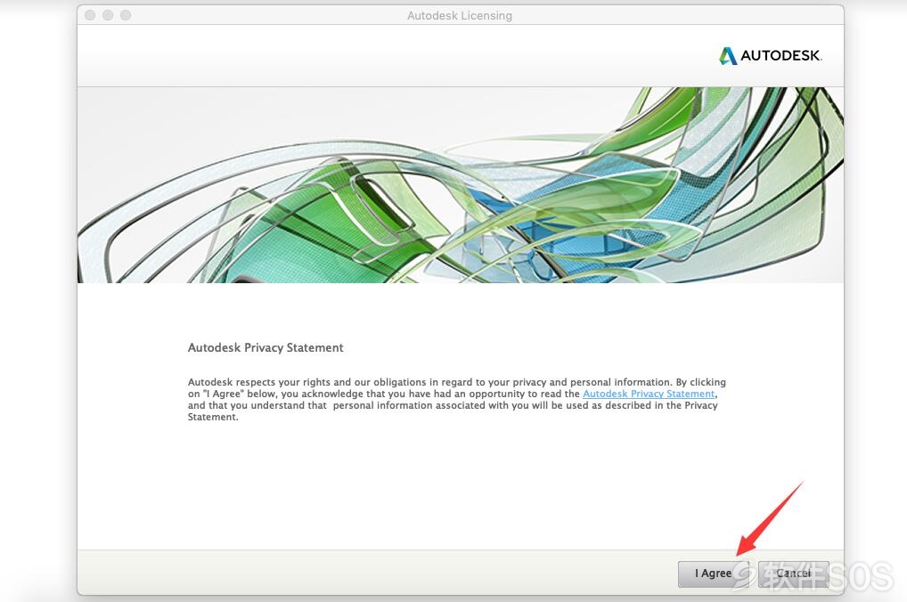Minimize the Autodesk Licensing window
Viewport: 907px width, 602px height.
click(108, 15)
